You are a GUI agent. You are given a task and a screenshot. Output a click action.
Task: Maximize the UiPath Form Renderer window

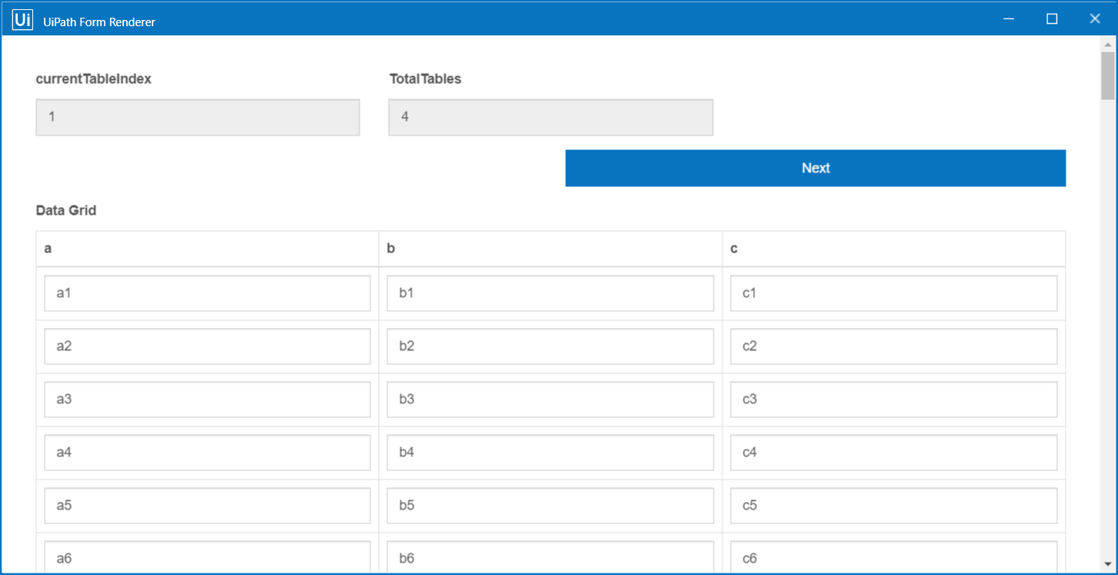coord(1052,19)
